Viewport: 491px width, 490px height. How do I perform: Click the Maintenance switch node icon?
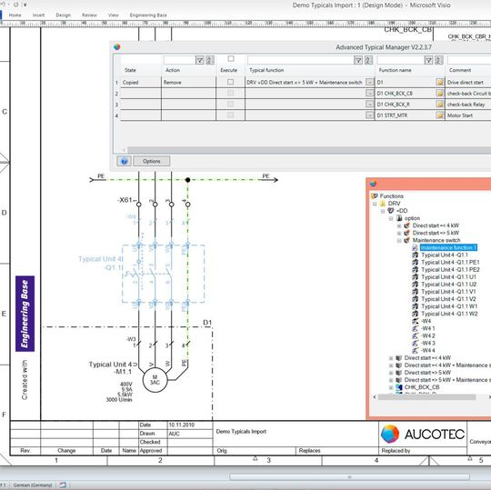406,241
